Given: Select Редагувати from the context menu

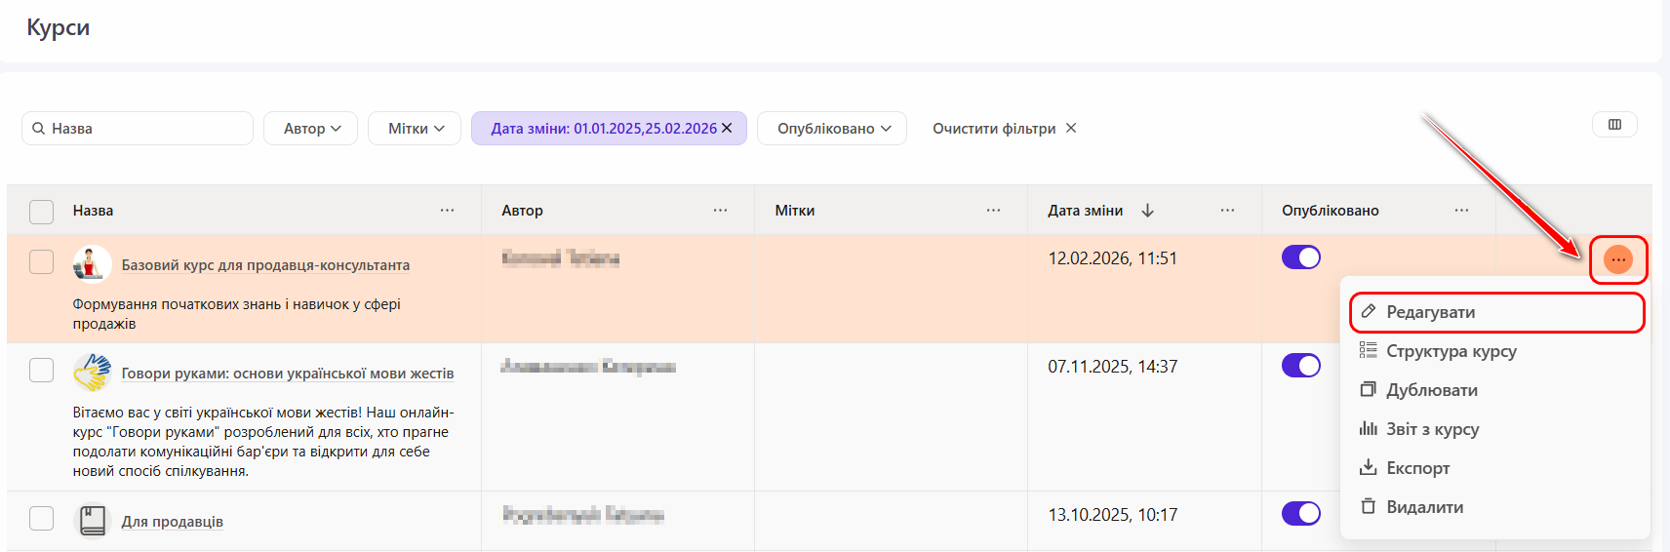Looking at the screenshot, I should pyautogui.click(x=1430, y=312).
